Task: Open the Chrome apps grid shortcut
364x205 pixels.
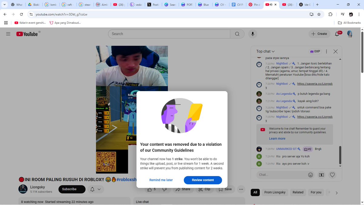Action: click(x=6, y=23)
